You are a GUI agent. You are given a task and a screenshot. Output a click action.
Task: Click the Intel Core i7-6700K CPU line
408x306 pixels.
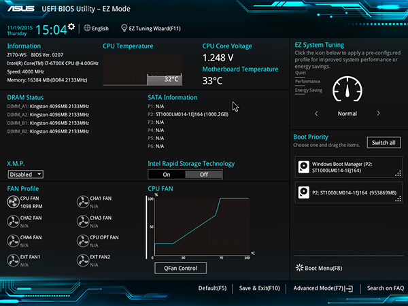(53, 63)
